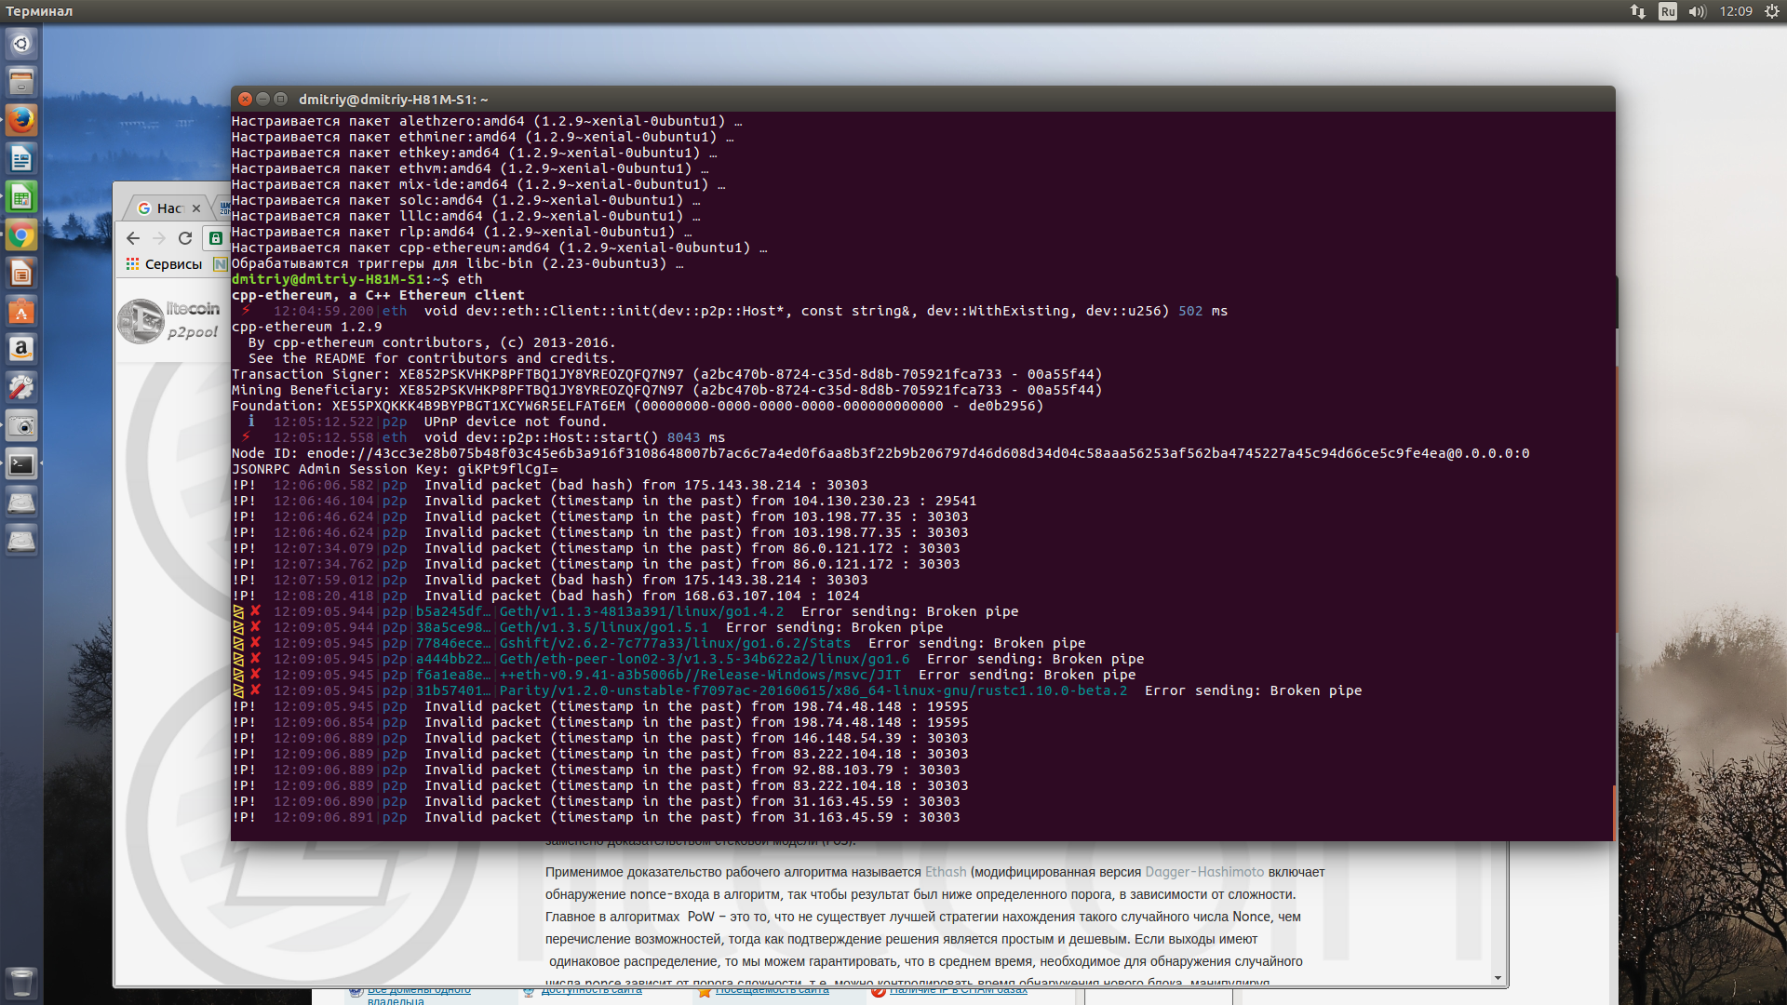This screenshot has height=1005, width=1787.
Task: Open the Ru keyboard layout indicator
Action: [1667, 11]
